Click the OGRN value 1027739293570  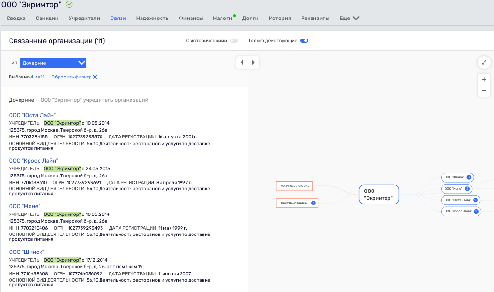85,137
